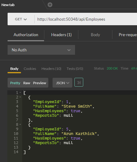Select the New tab title

click(8, 5)
